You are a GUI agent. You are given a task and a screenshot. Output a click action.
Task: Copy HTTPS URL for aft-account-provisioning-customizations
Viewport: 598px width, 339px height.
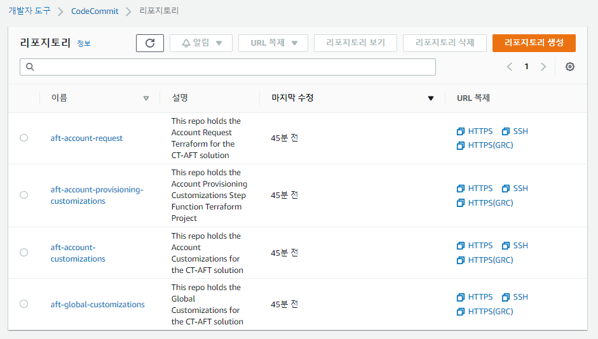pyautogui.click(x=475, y=188)
